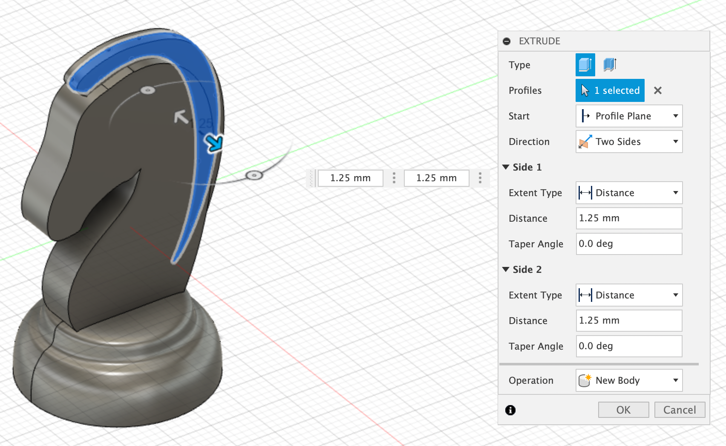Open Side 2 Extent Type dropdown
Viewport: 726px width, 446px height.
pyautogui.click(x=629, y=295)
